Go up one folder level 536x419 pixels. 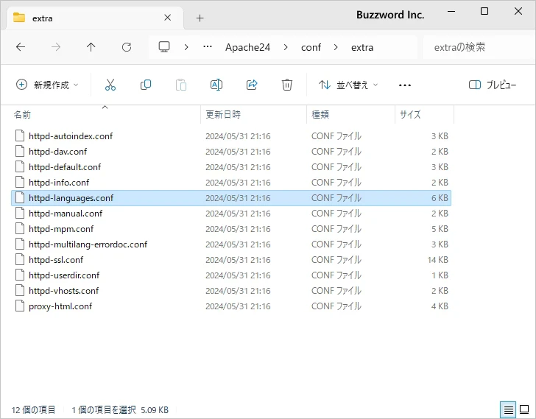91,47
